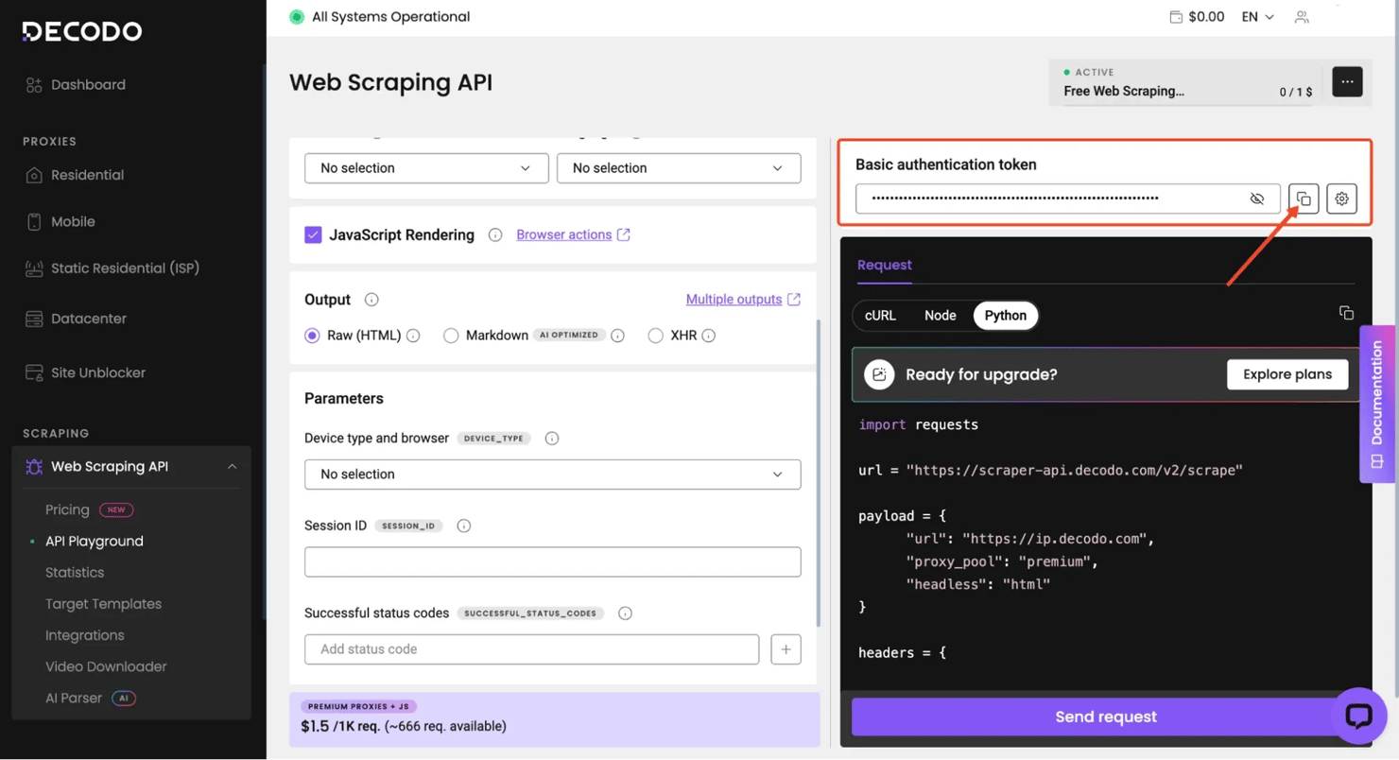Click the Residential home icon
The height and width of the screenshot is (760, 1399).
[x=34, y=175]
